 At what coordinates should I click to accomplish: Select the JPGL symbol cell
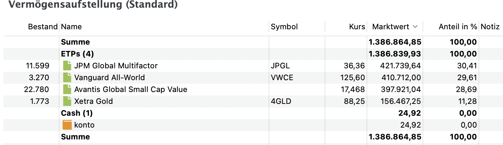click(279, 66)
